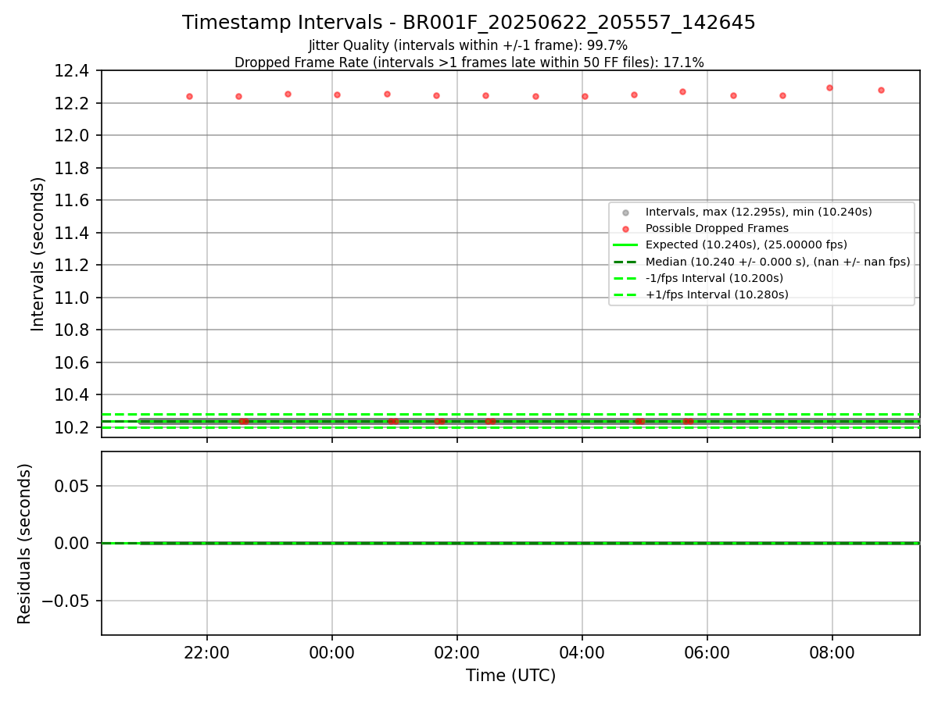The height and width of the screenshot is (703, 938).
Task: Click the 'Time (UTC)' x-axis label
Action: [x=510, y=676]
